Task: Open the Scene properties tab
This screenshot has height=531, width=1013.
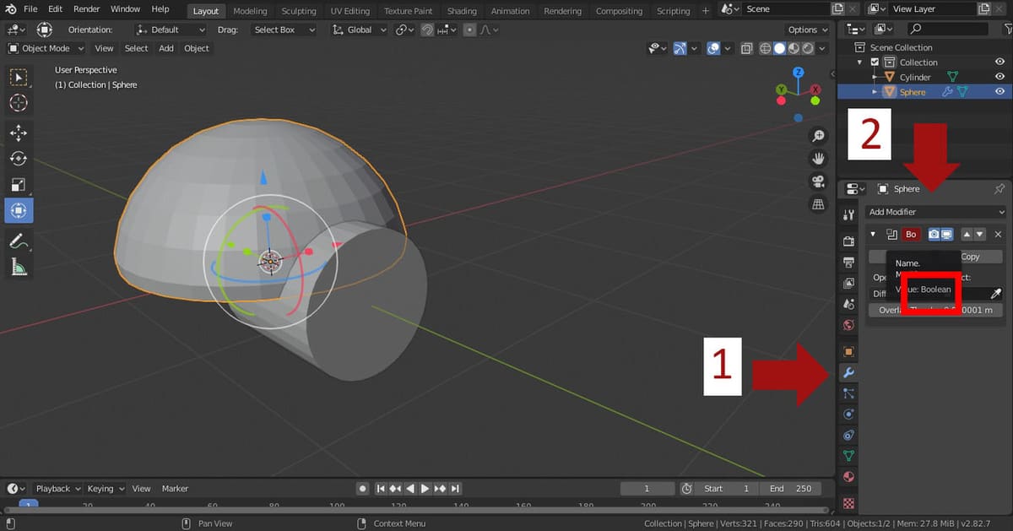Action: pos(849,303)
